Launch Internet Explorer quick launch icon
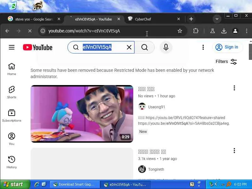The image size is (252, 189). (x=37, y=184)
